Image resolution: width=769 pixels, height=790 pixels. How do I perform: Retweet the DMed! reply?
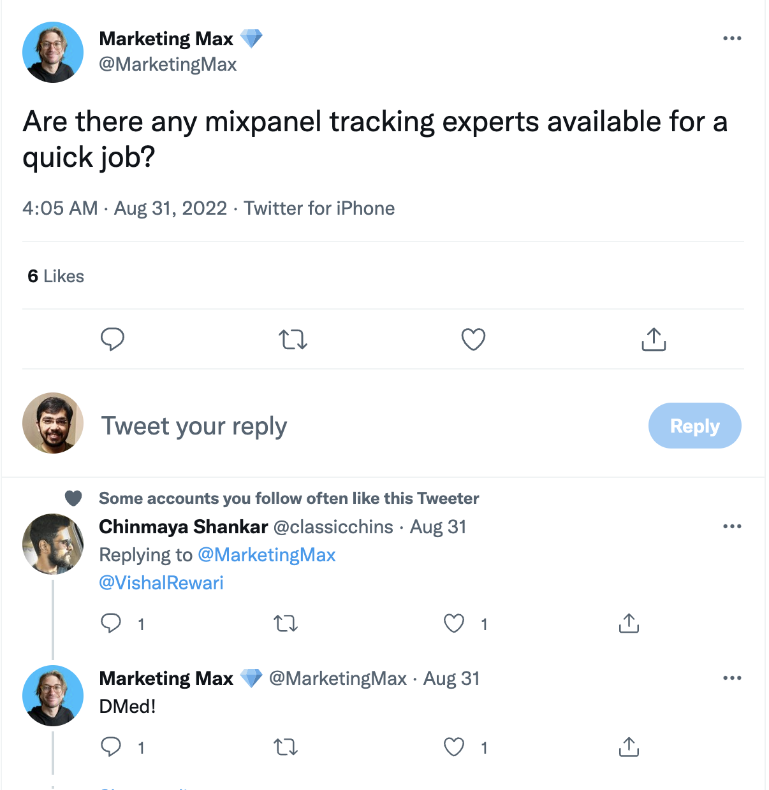click(286, 747)
